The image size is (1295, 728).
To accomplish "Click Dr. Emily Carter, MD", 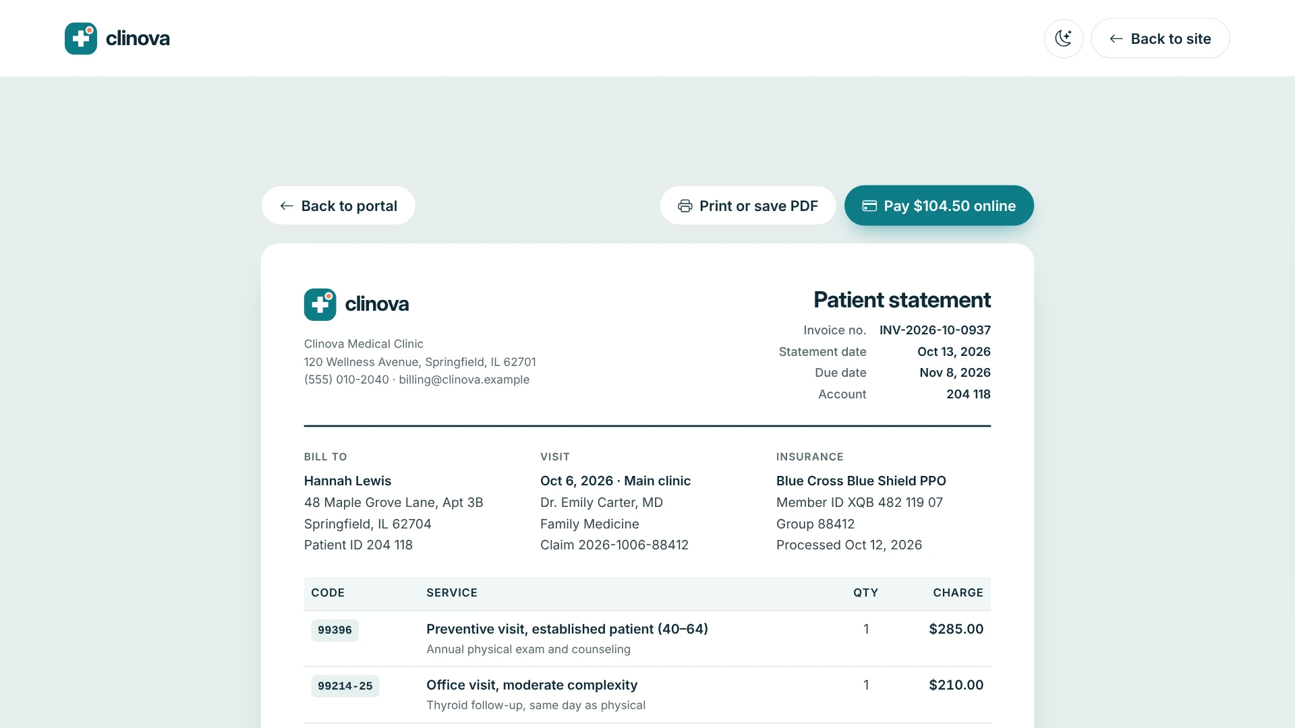I will (x=602, y=502).
